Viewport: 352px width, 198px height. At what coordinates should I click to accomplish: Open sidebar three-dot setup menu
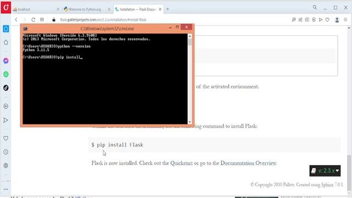(6, 189)
